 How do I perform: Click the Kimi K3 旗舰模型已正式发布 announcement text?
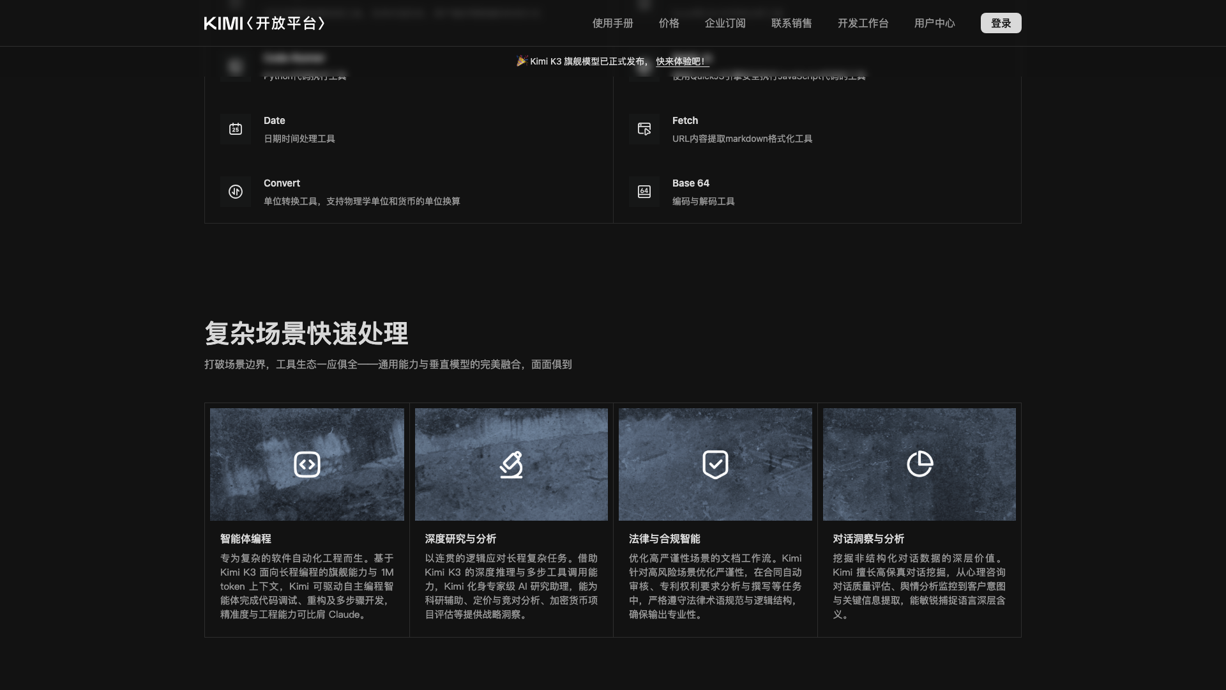coord(589,61)
